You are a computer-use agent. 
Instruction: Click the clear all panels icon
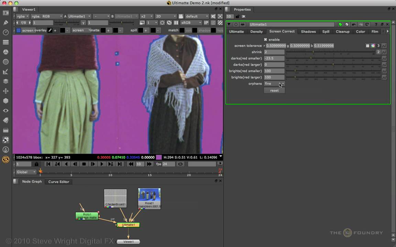tap(243, 16)
